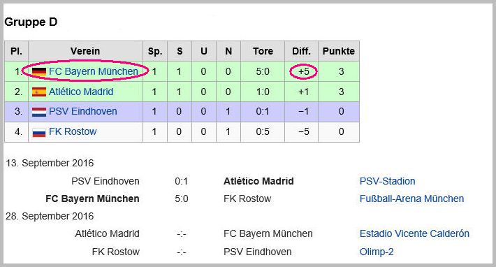Viewport: 496px width, 267px height.
Task: Open the PSV-Stadion venue link
Action: click(387, 181)
